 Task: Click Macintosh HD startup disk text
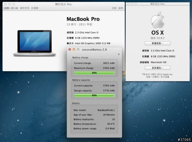(x=159, y=62)
